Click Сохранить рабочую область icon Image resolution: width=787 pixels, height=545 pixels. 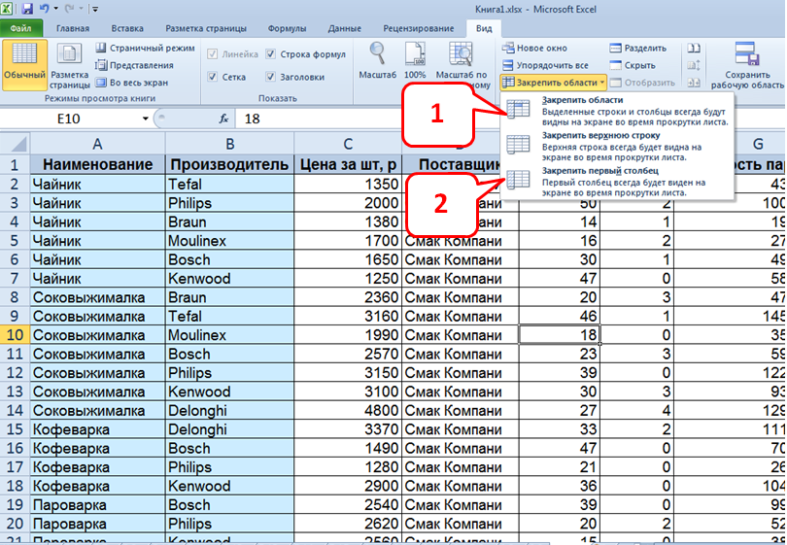point(747,64)
